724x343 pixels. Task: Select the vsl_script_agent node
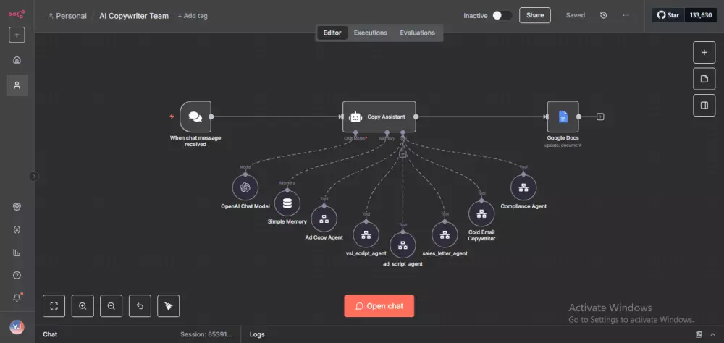366,234
